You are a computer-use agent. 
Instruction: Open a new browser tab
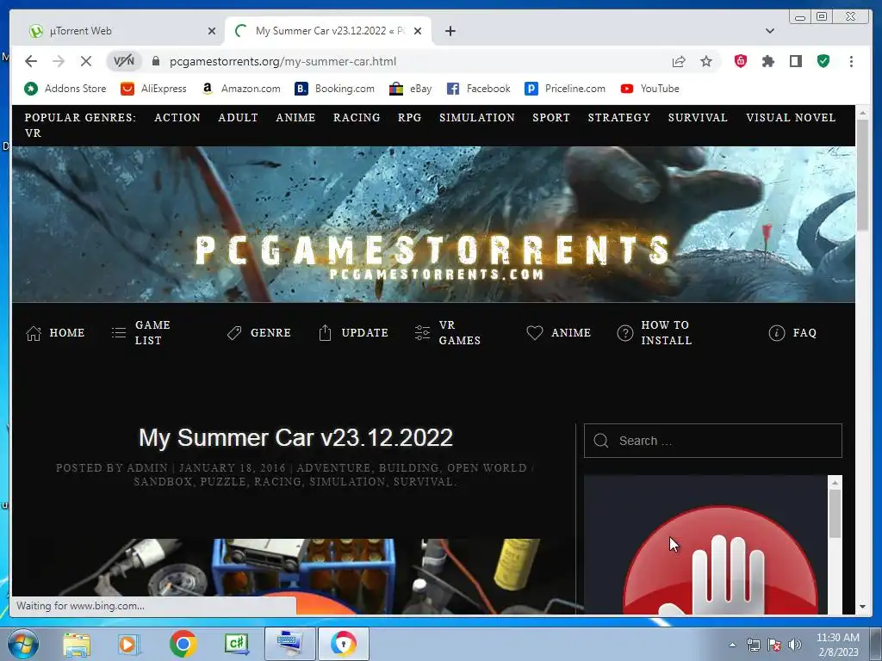click(x=450, y=31)
